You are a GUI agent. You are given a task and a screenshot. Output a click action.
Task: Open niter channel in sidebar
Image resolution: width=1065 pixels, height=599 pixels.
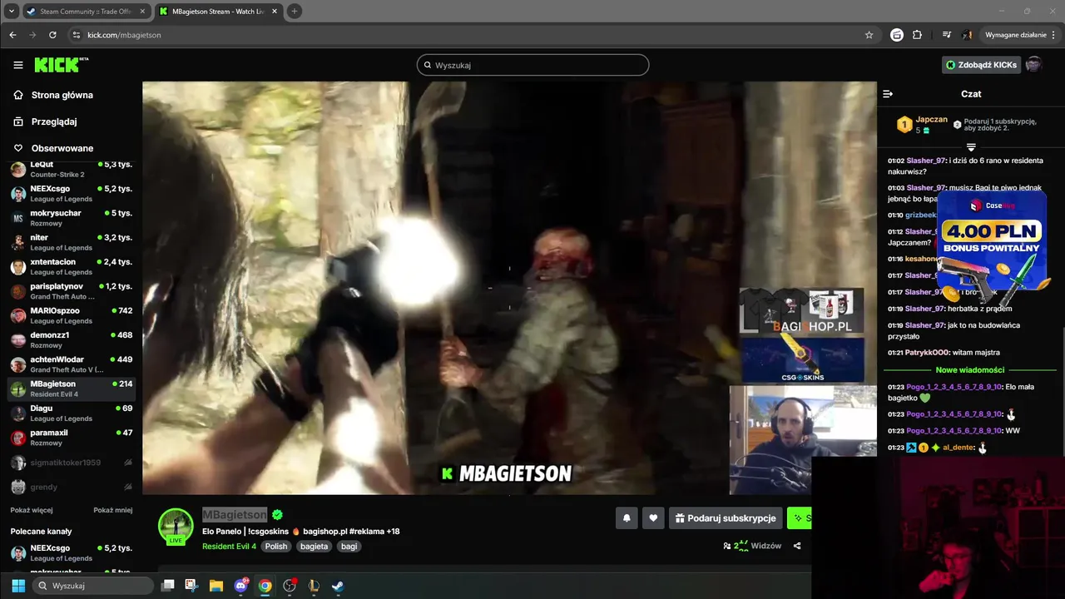pyautogui.click(x=71, y=242)
